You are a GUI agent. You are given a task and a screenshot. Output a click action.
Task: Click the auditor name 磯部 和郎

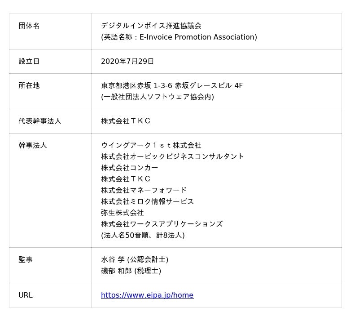[x=117, y=271]
